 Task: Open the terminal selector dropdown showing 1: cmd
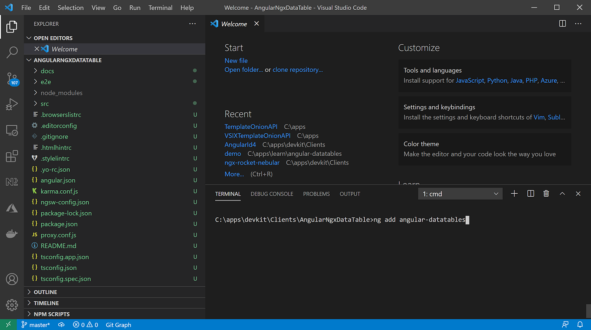[x=459, y=193]
